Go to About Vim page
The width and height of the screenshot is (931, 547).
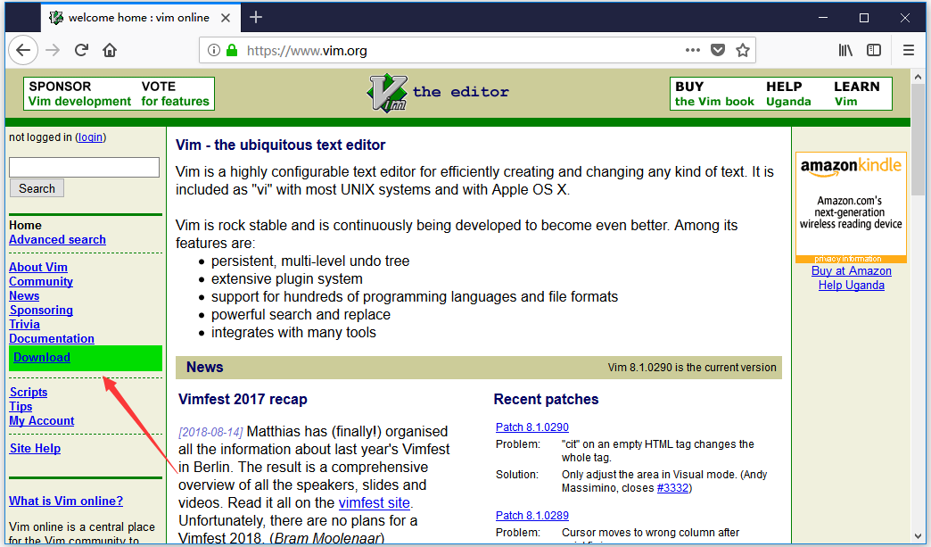point(38,268)
